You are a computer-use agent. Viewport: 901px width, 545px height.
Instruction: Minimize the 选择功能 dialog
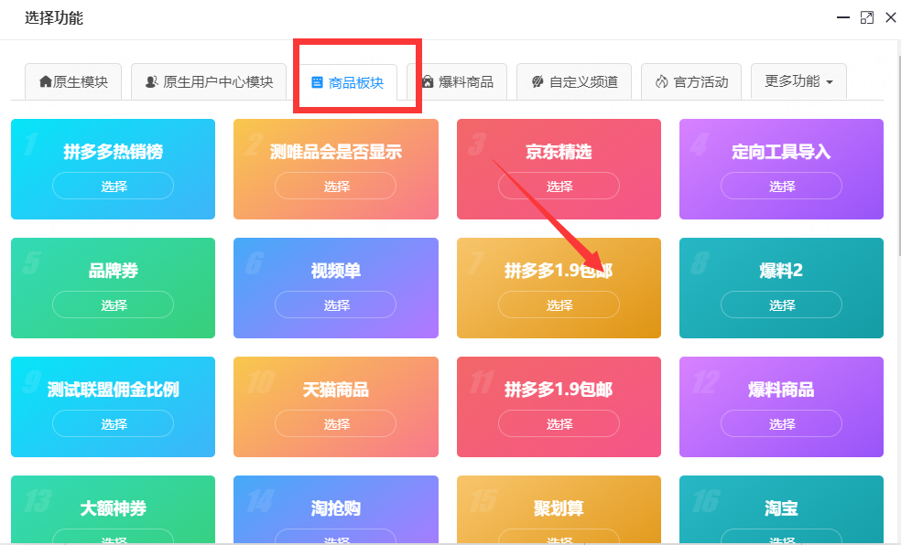coord(843,17)
